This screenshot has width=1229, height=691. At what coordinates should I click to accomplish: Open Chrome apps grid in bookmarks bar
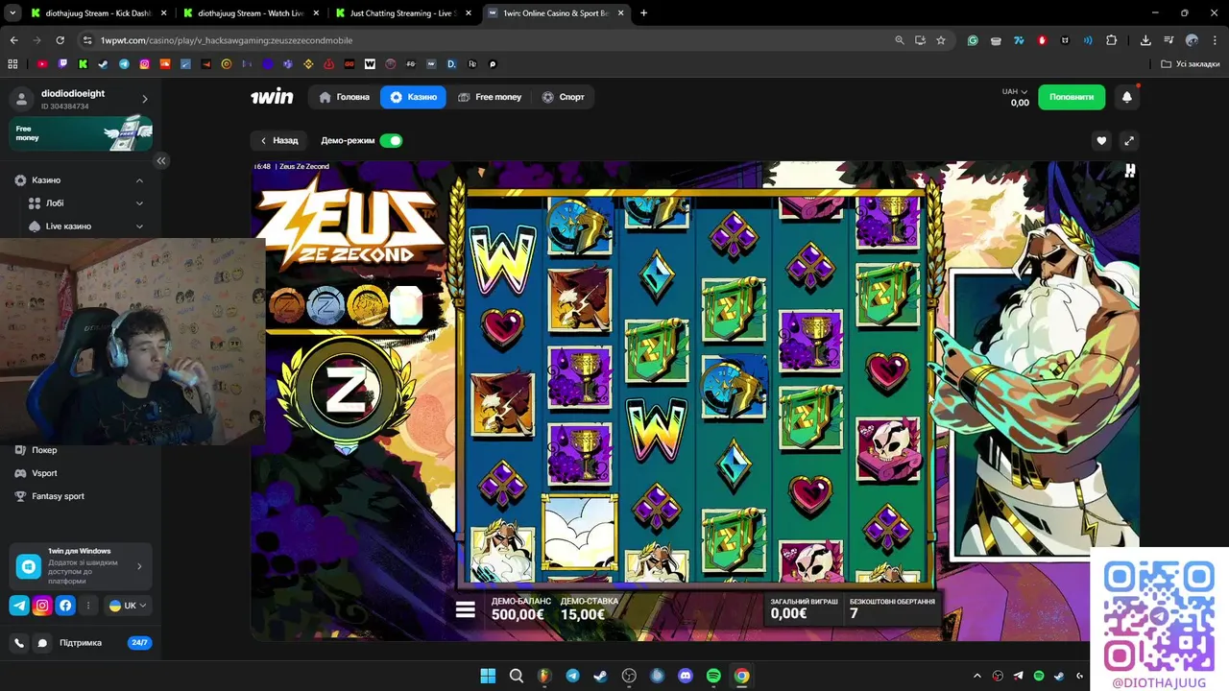point(12,64)
